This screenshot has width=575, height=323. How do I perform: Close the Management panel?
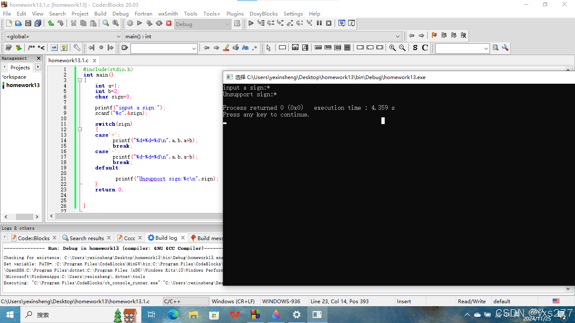39,58
